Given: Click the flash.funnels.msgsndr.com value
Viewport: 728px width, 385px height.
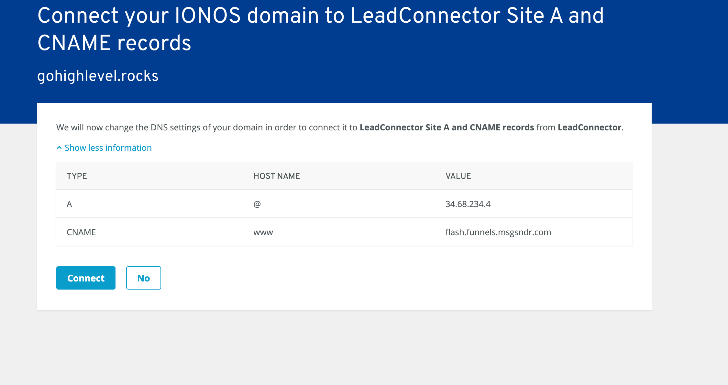Looking at the screenshot, I should pos(498,232).
